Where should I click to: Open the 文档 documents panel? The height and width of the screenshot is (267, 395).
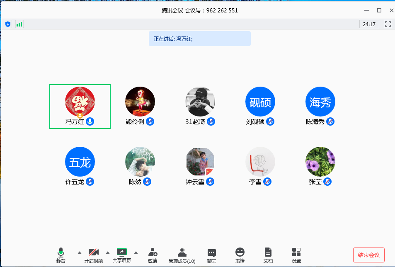click(268, 255)
